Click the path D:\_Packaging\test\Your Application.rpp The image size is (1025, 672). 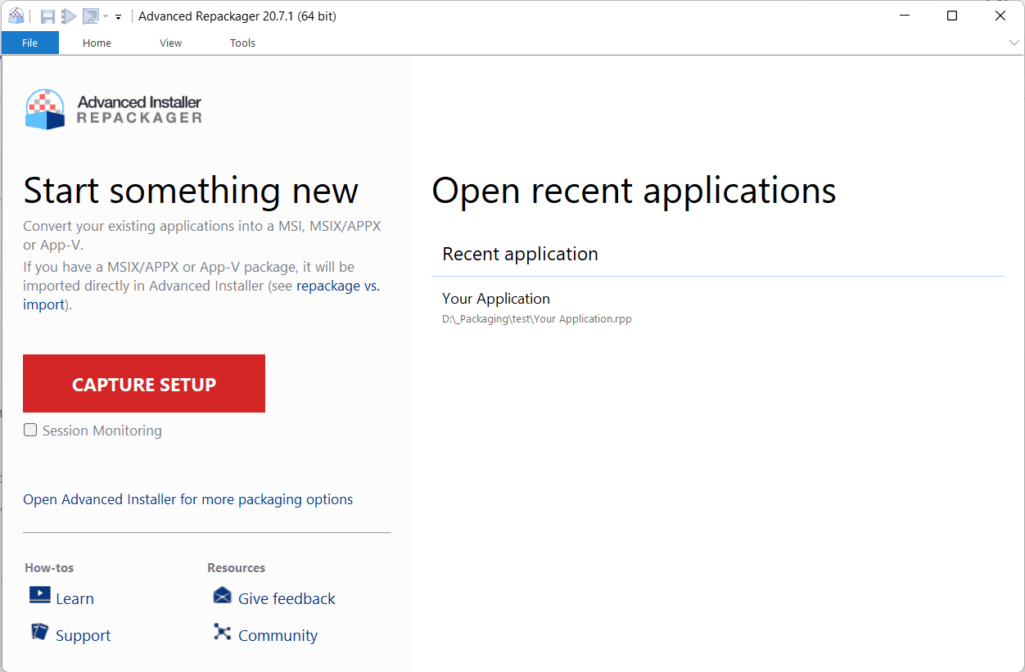(537, 319)
